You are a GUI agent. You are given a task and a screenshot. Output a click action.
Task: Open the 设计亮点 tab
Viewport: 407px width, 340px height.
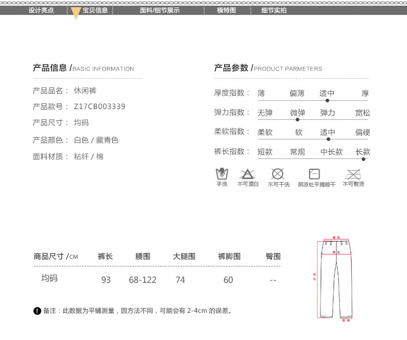[41, 10]
